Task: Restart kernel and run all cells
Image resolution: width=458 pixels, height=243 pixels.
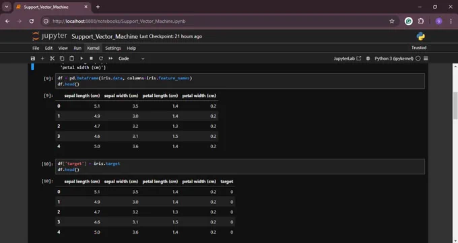Action: point(110,59)
